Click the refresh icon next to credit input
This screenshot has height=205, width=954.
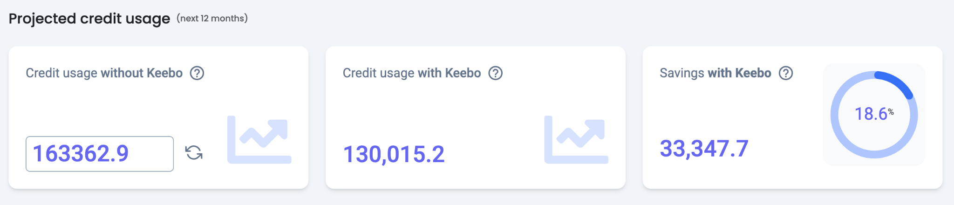pyautogui.click(x=194, y=153)
